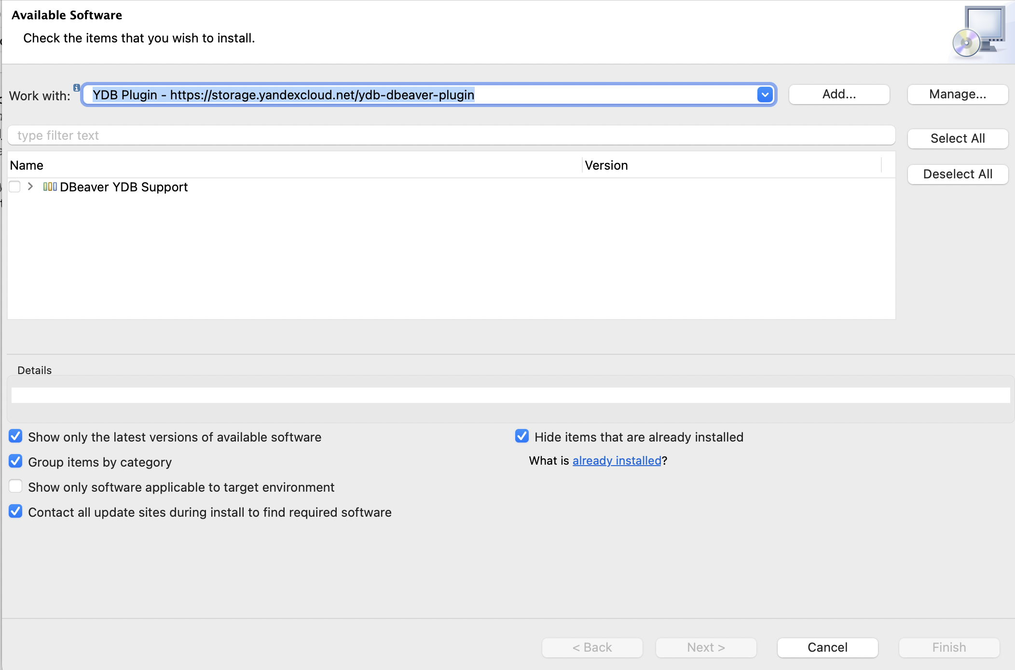Click the Add... button
Image resolution: width=1015 pixels, height=670 pixels.
tap(839, 94)
